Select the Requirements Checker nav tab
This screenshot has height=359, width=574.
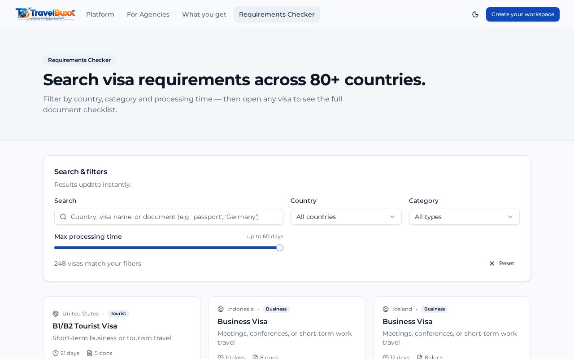[x=277, y=14]
